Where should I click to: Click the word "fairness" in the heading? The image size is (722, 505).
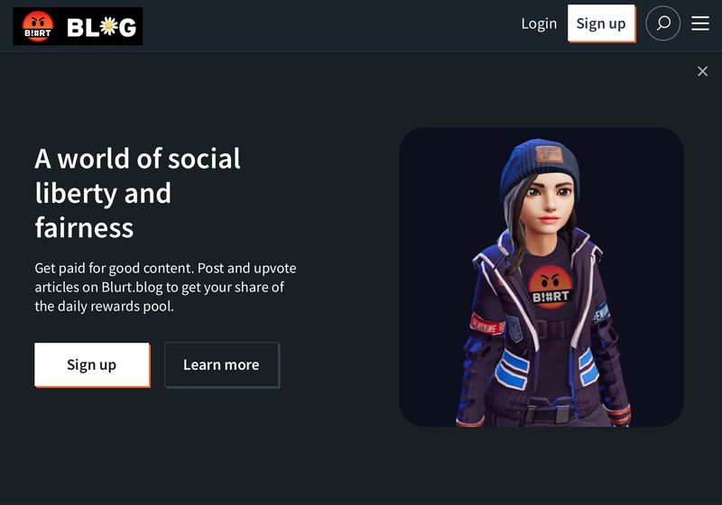[84, 227]
